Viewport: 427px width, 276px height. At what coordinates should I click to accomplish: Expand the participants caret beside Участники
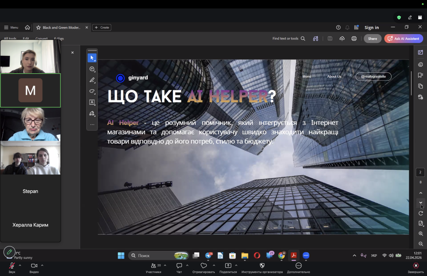point(165,266)
